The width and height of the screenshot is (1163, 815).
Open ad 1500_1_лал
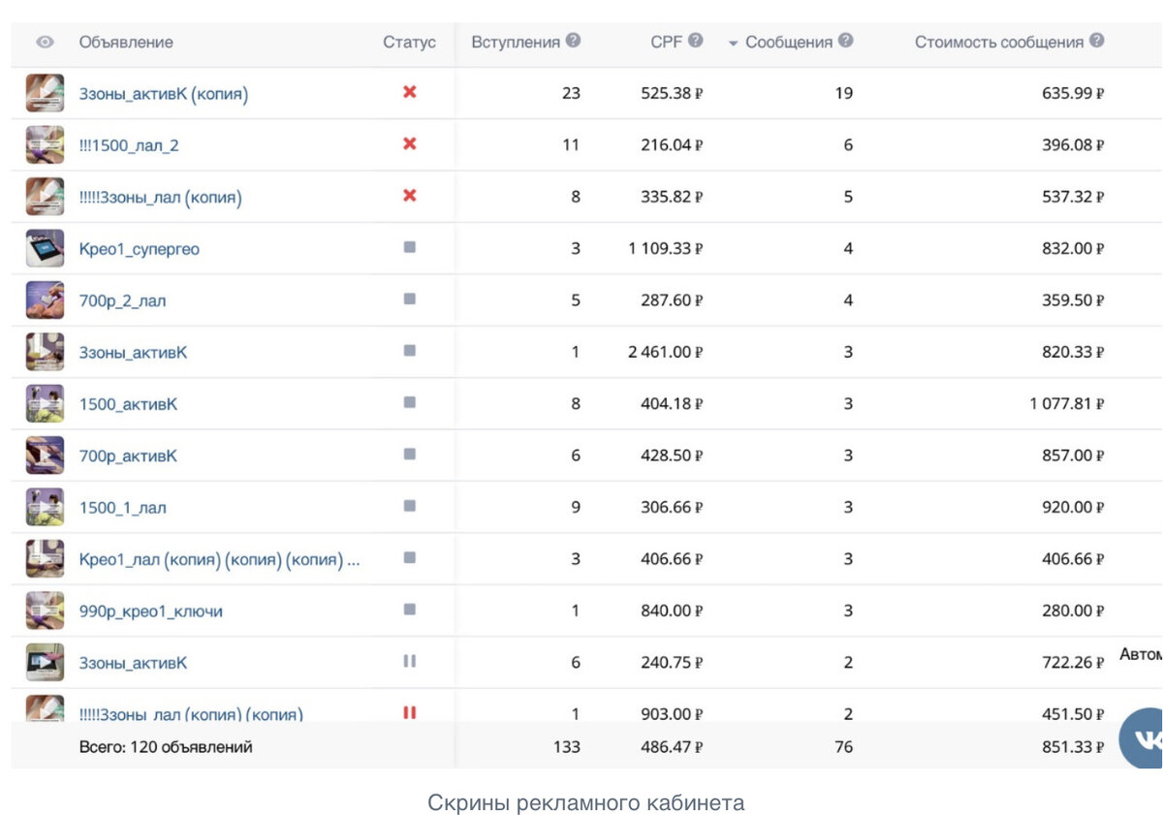(x=122, y=508)
